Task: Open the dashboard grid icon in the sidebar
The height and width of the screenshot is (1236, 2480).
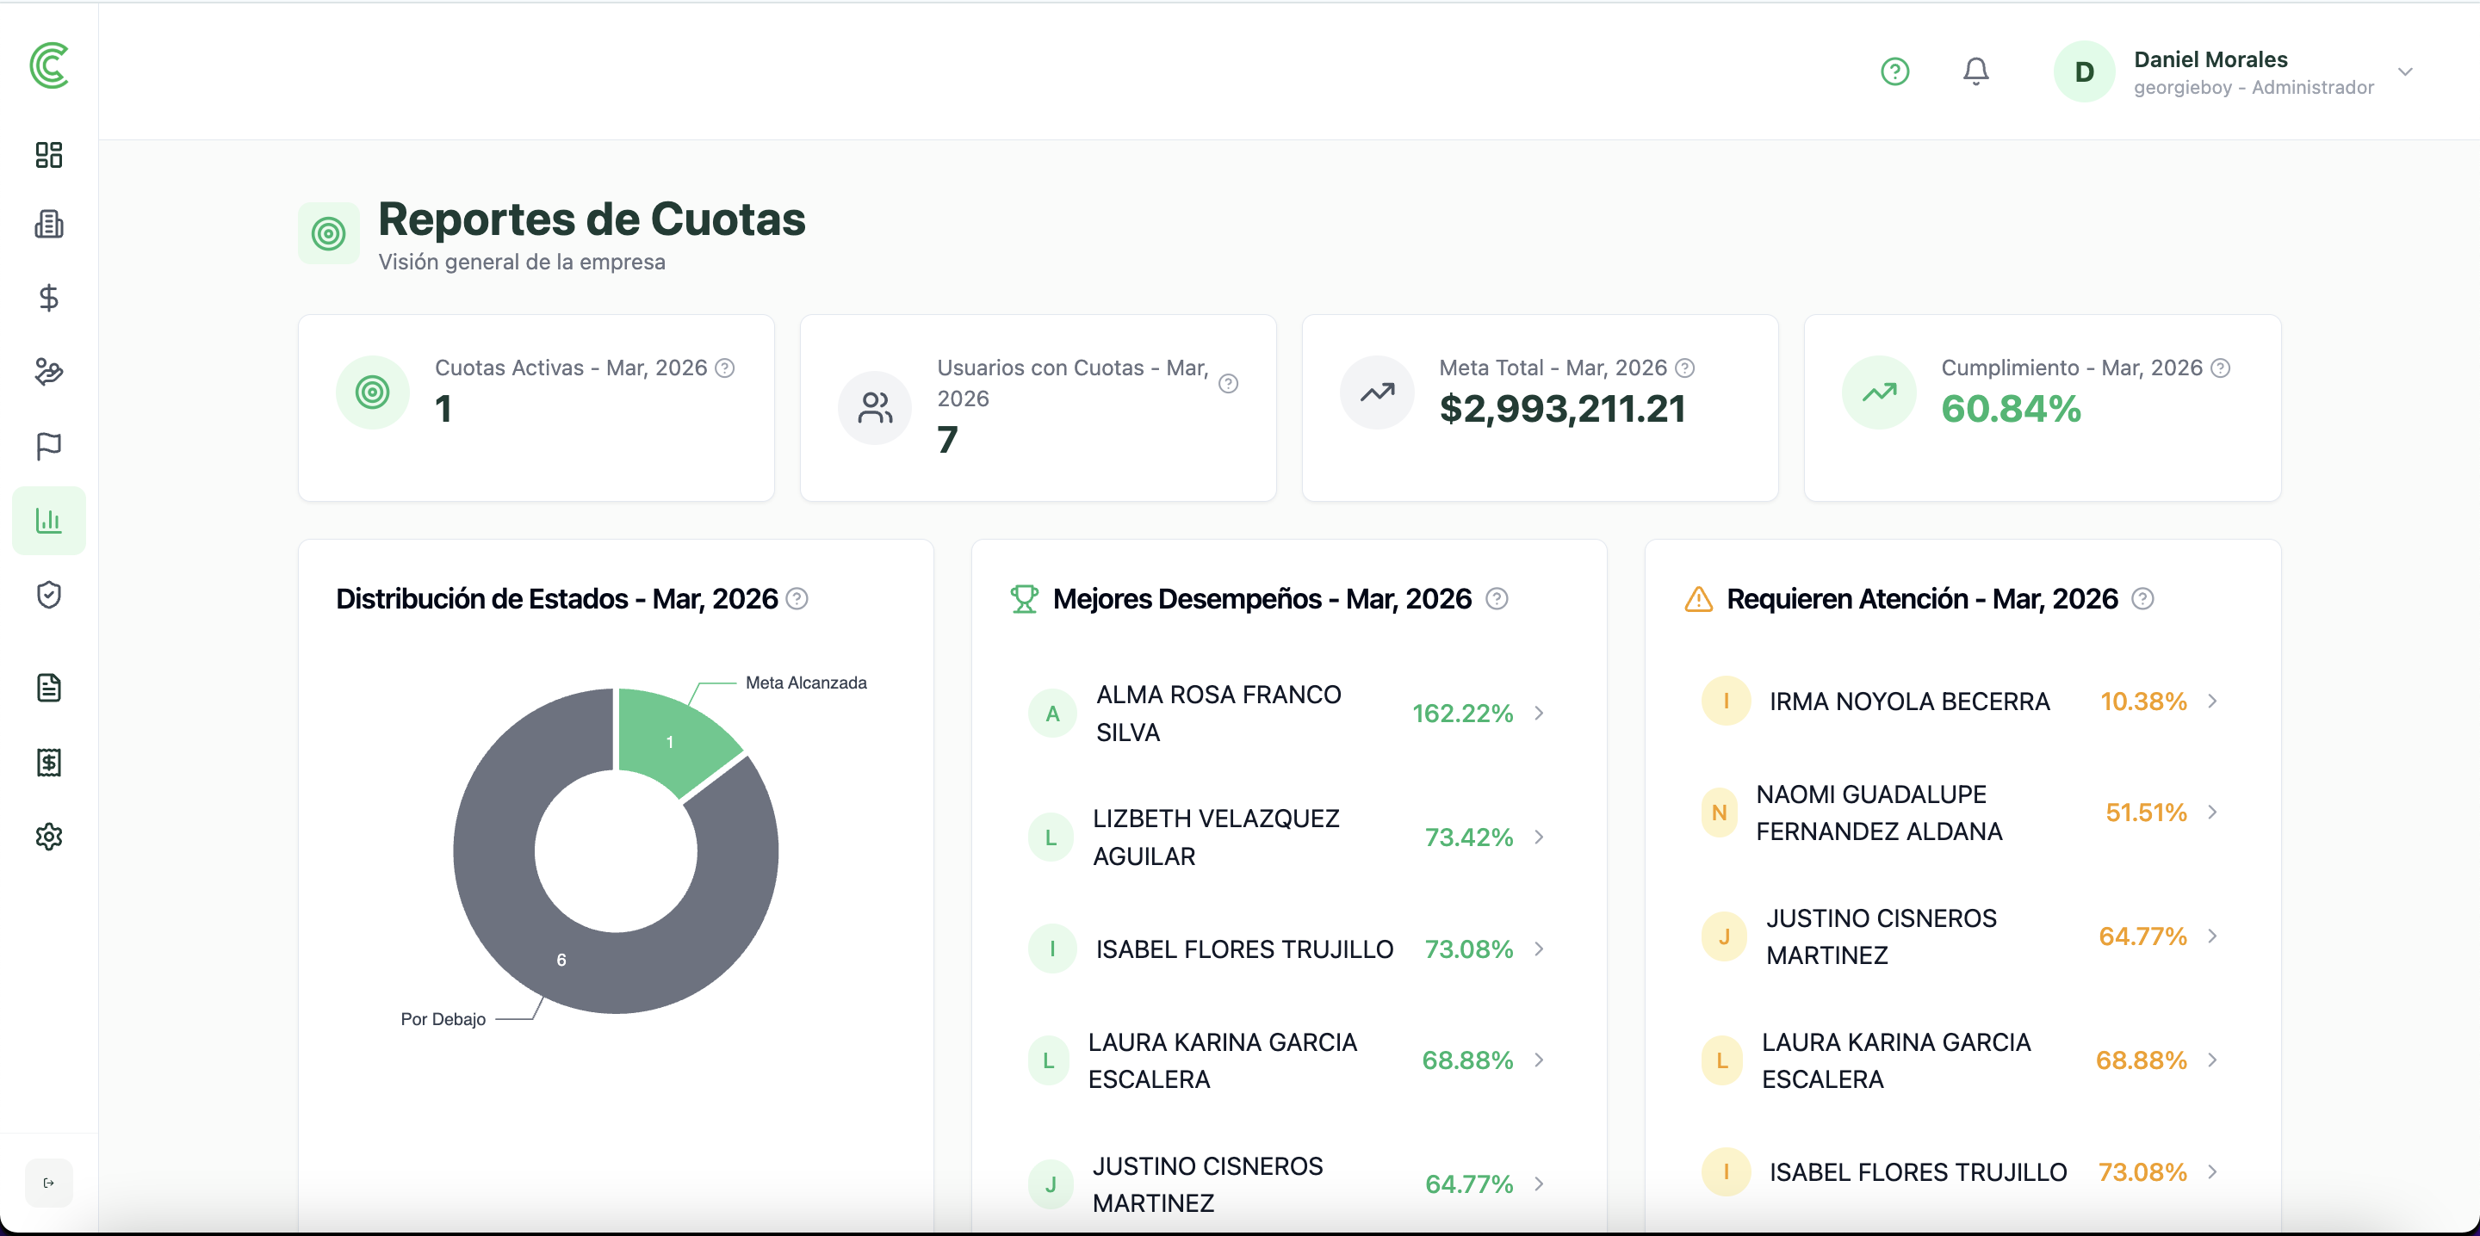Action: tap(48, 155)
